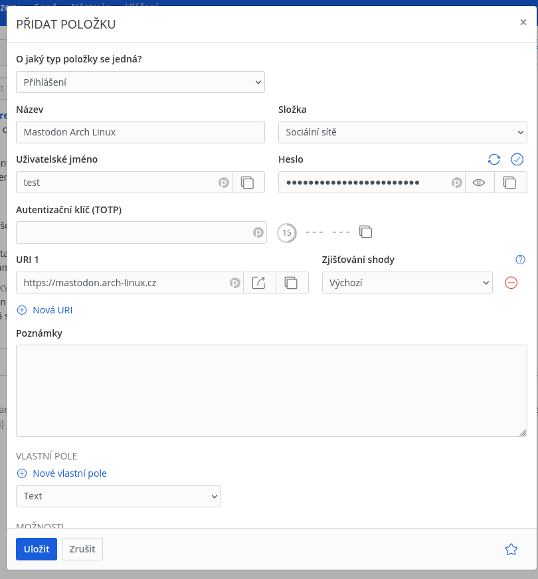
Task: Toggle password visibility eye icon
Action: (x=479, y=183)
